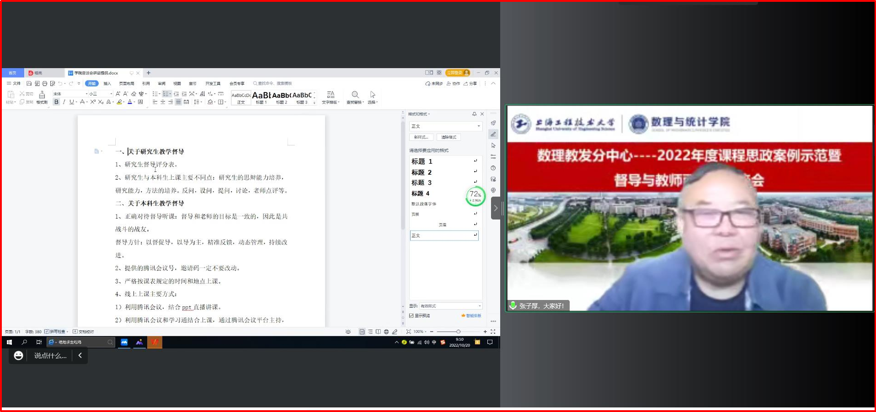The height and width of the screenshot is (412, 876).
Task: Open the font name dropdown 宋体
Action: pos(70,94)
